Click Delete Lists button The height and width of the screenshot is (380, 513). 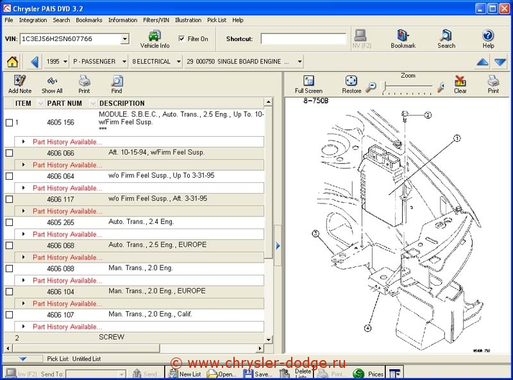click(x=295, y=374)
